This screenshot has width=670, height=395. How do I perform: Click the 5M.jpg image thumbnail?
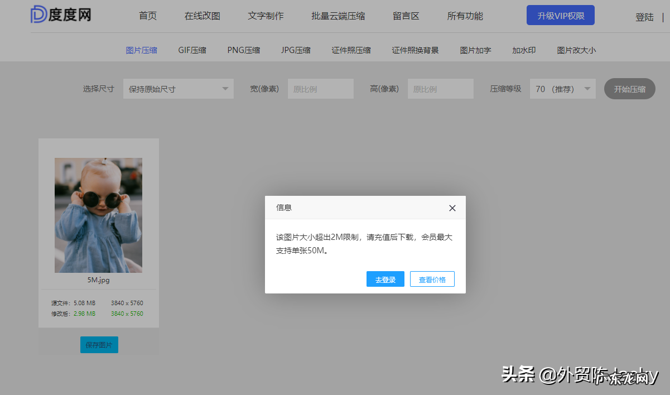98,215
